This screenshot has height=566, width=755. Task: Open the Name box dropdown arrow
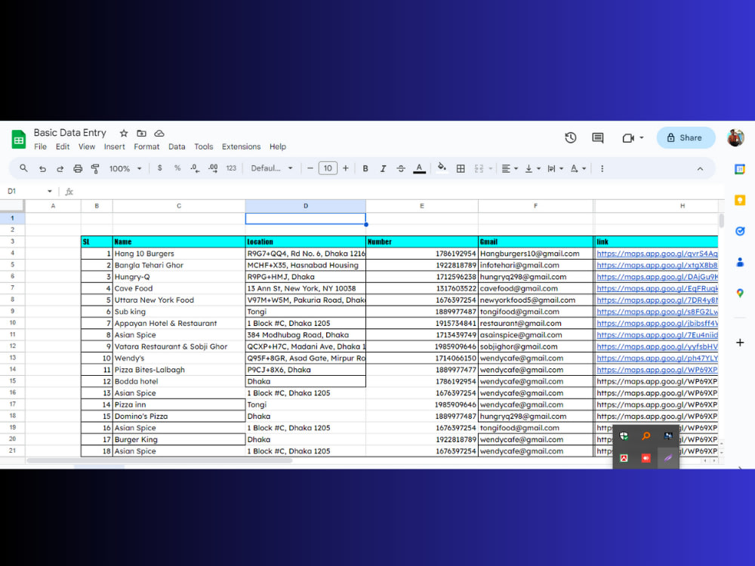50,192
